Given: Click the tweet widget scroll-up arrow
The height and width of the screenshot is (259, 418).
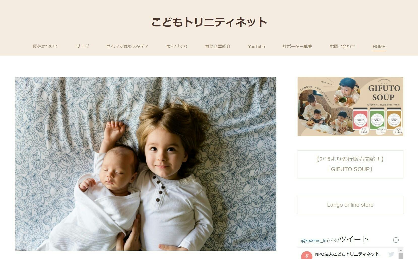Looking at the screenshot, I should click(x=401, y=250).
